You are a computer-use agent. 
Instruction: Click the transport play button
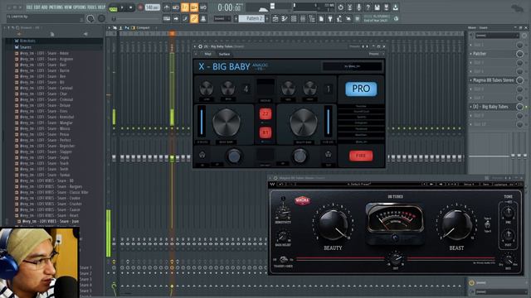pyautogui.click(x=122, y=7)
